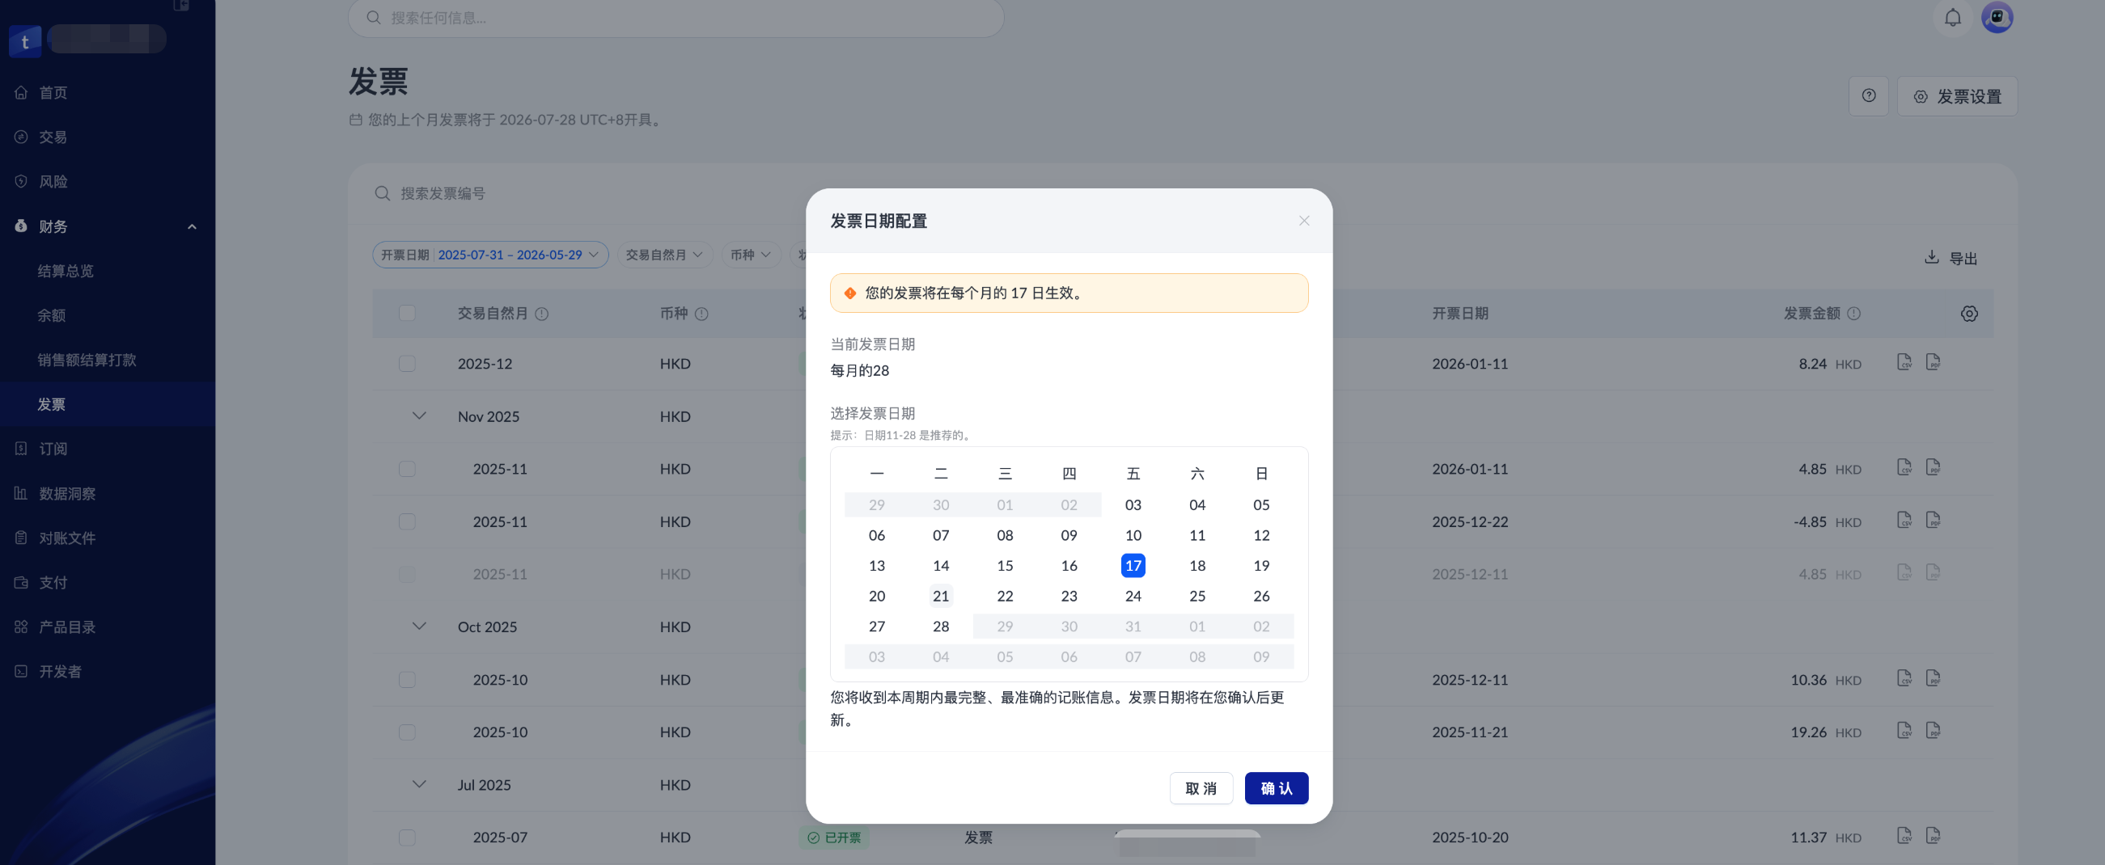The width and height of the screenshot is (2105, 865).
Task: Click the info icon beside 发票金额 header
Action: (1853, 314)
